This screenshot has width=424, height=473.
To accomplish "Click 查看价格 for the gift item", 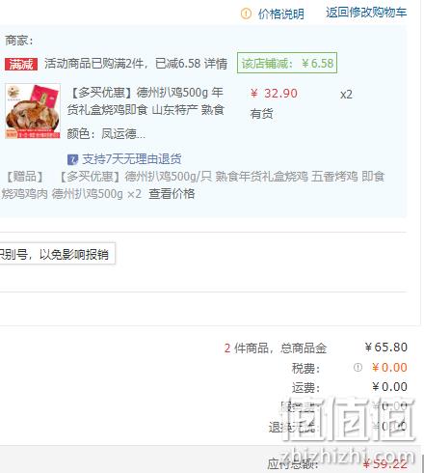I will 172,194.
